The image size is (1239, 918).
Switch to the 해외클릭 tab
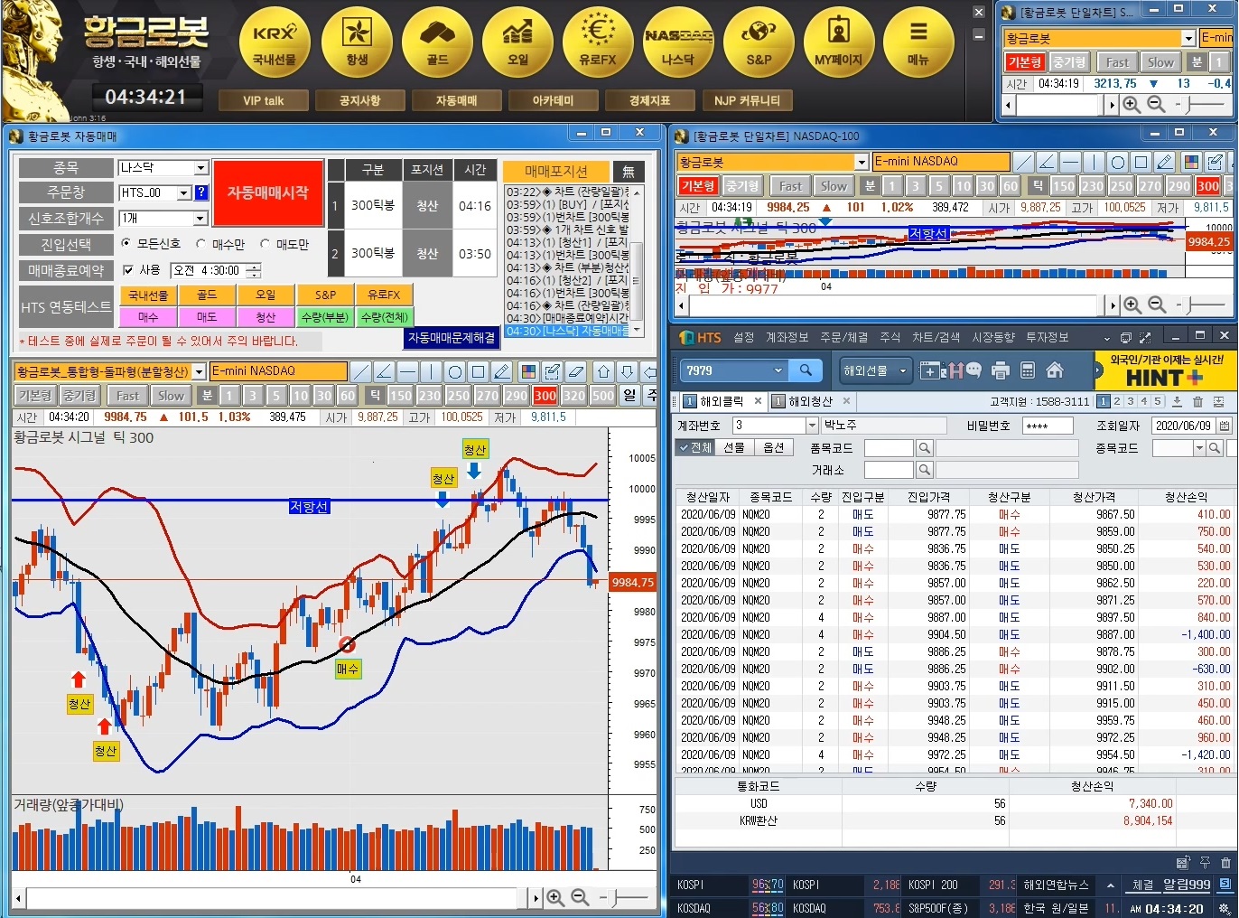(x=722, y=401)
